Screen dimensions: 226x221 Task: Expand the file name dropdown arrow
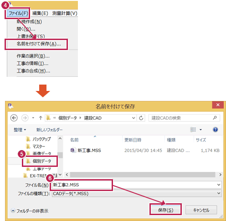coord(219,185)
